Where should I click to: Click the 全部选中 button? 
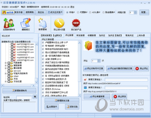tap(52, 107)
